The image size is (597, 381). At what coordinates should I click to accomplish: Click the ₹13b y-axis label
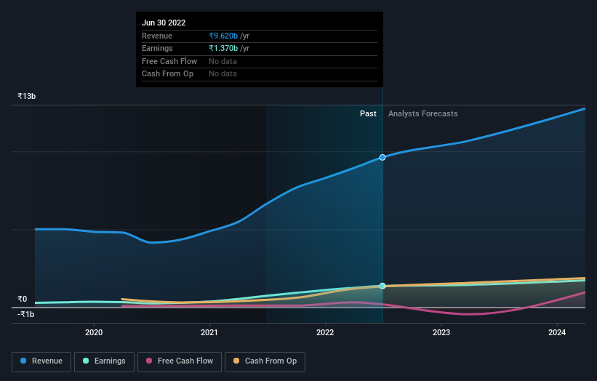[x=27, y=96]
